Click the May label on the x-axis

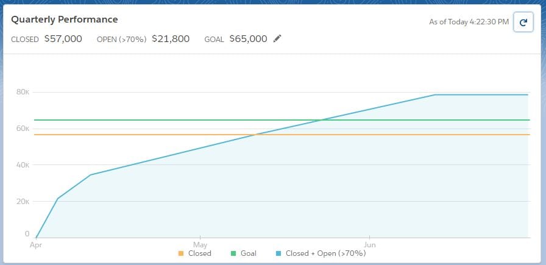200,244
